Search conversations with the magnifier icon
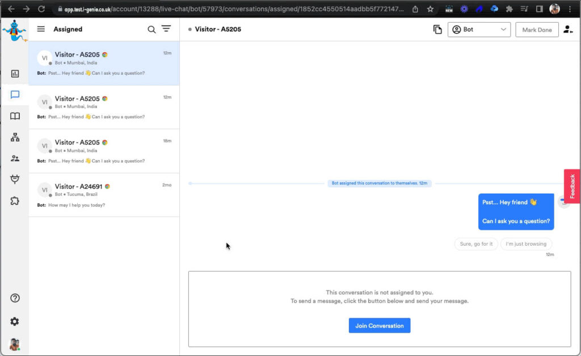Viewport: 581px width, 356px height. pos(151,29)
